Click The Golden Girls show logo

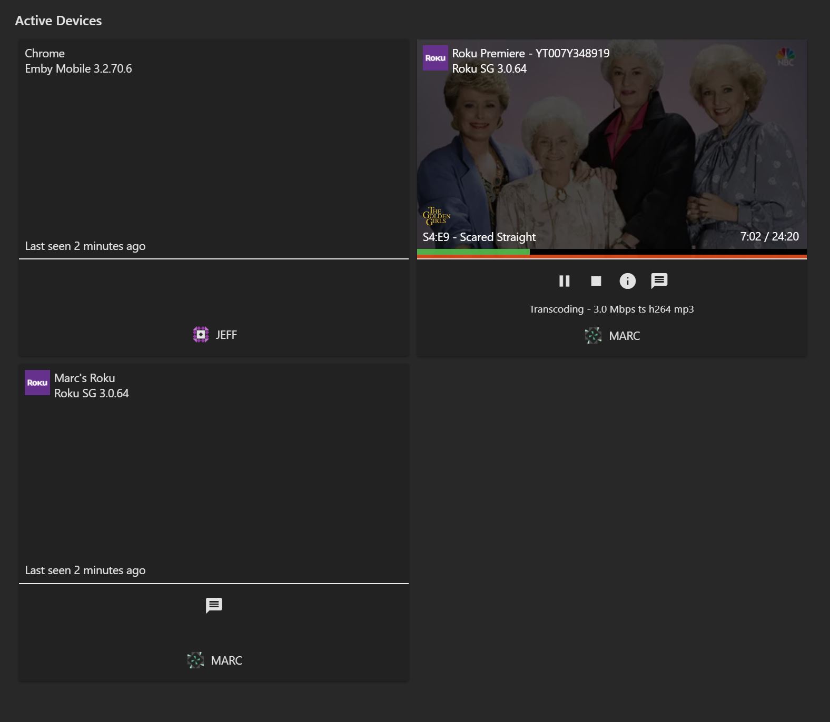tap(437, 216)
